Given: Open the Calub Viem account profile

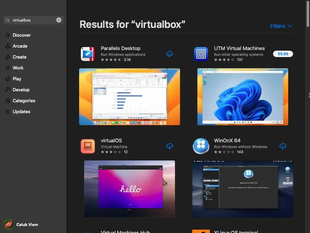Looking at the screenshot, I should [21, 225].
